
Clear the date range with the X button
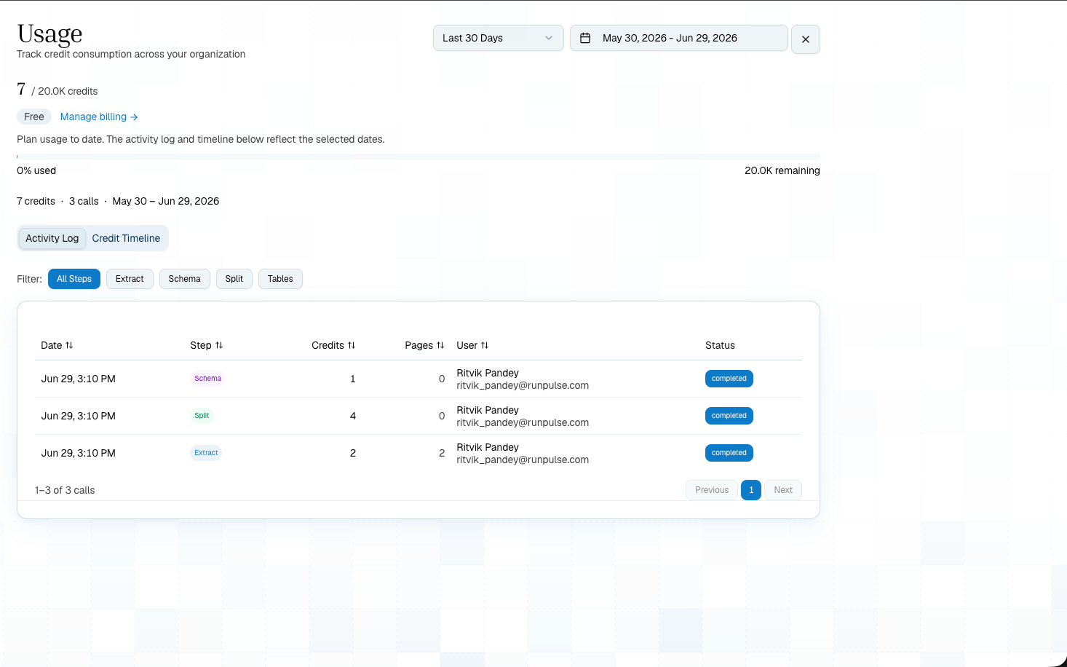pyautogui.click(x=805, y=39)
